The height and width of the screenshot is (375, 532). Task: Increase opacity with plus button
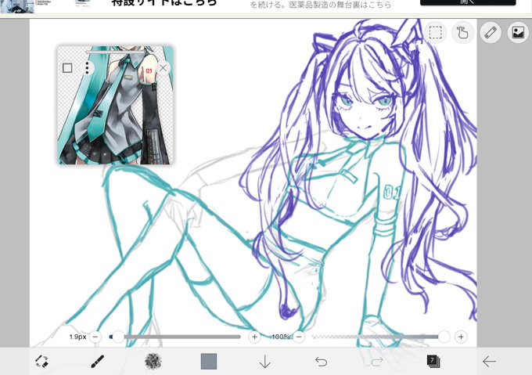click(461, 337)
